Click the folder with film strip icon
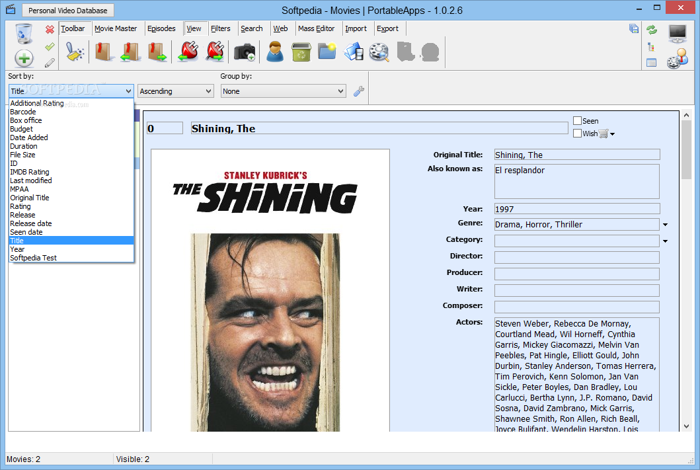700x470 pixels. tap(354, 52)
